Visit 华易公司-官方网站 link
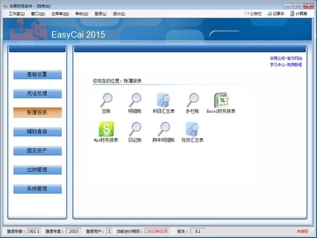The image size is (317, 238). point(286,58)
